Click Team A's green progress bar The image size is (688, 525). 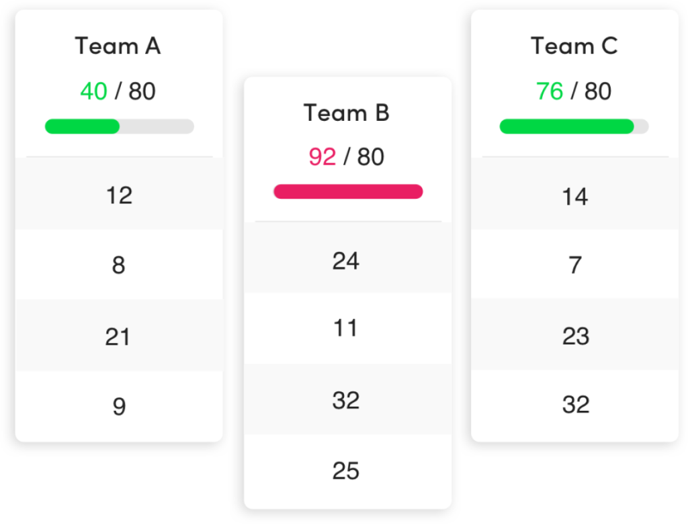pos(119,126)
